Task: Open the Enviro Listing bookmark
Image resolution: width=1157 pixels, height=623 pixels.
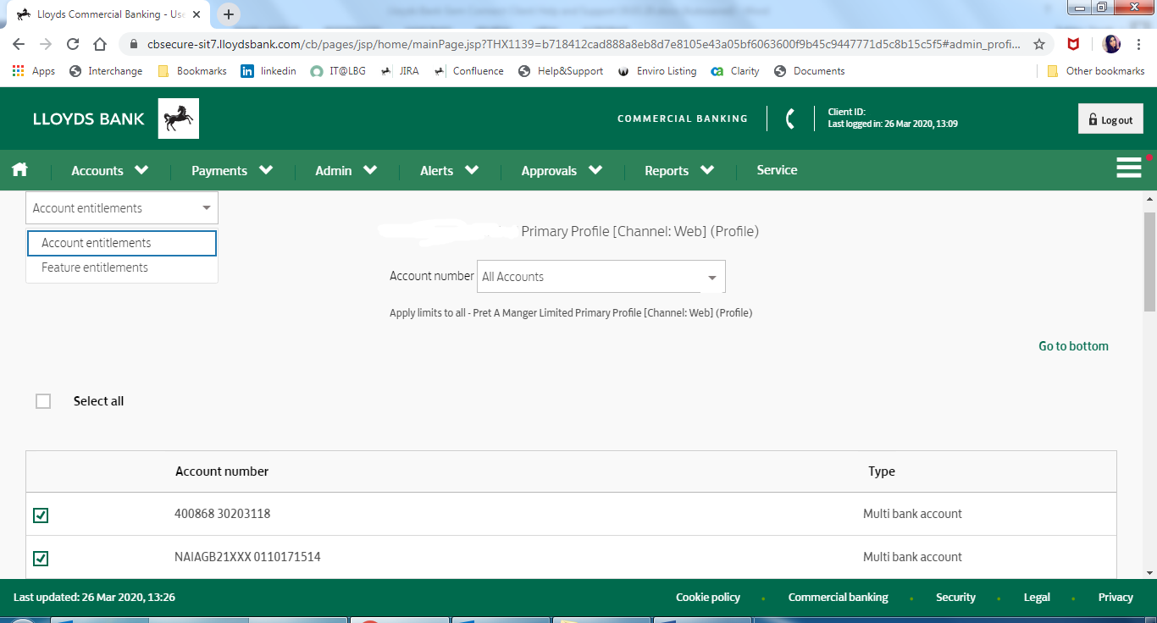Action: click(657, 71)
